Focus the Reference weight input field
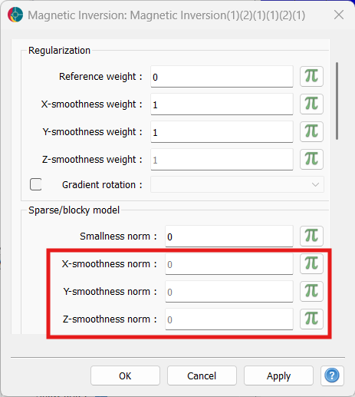355x397 pixels. 222,77
